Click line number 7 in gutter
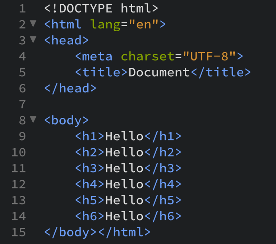This screenshot has width=276, height=244. 23,104
